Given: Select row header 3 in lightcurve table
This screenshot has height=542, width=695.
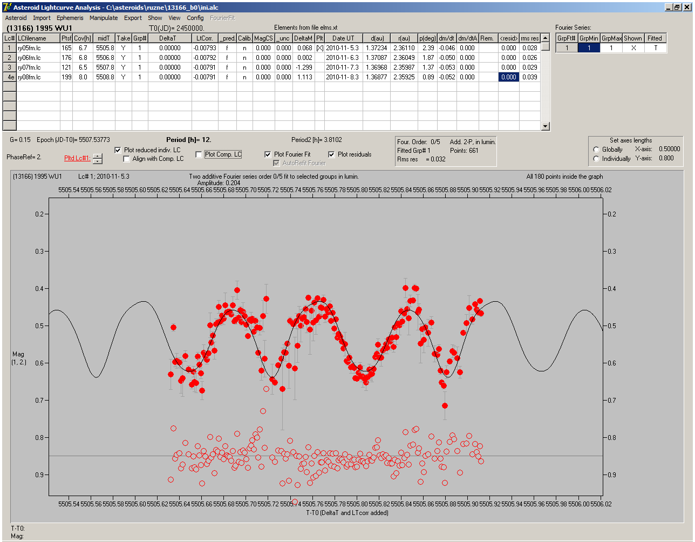Looking at the screenshot, I should tap(10, 67).
